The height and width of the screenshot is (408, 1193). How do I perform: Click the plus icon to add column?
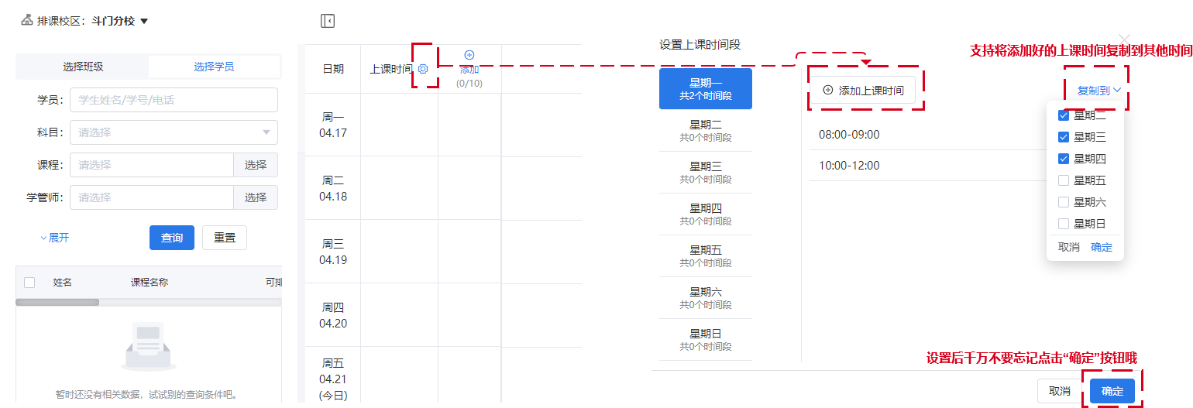(x=469, y=55)
